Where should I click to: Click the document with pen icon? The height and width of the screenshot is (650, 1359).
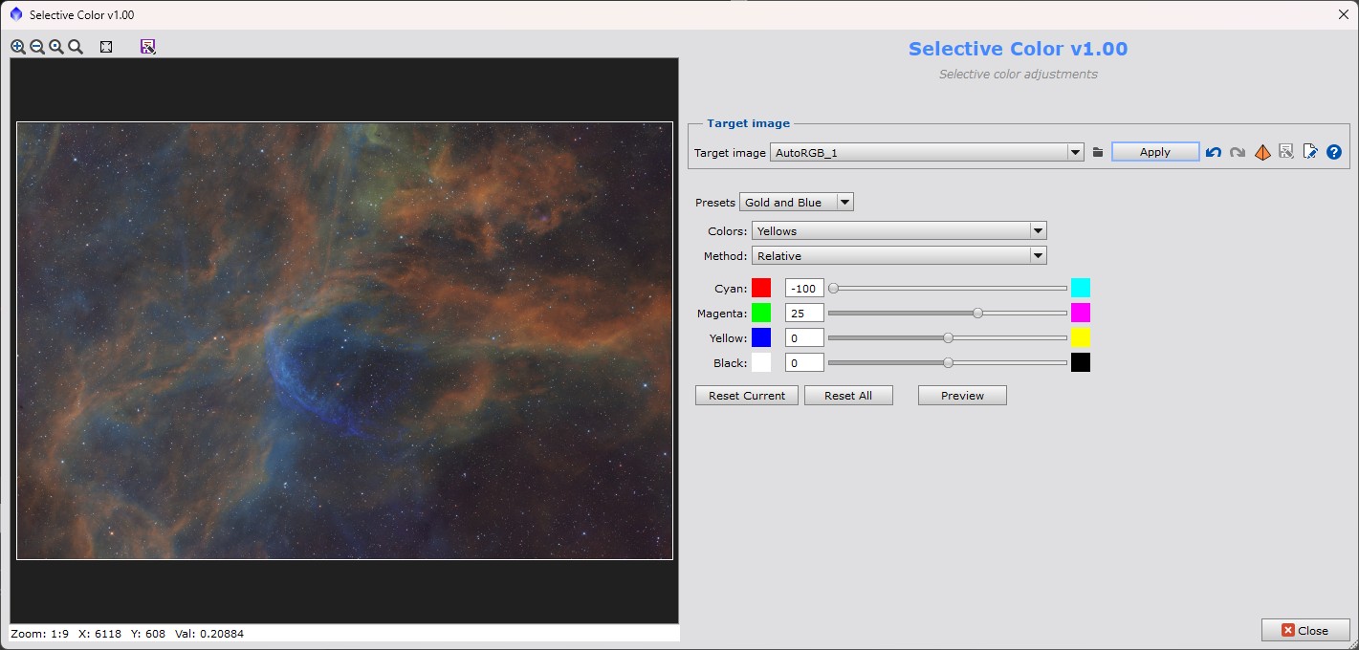pyautogui.click(x=1310, y=152)
